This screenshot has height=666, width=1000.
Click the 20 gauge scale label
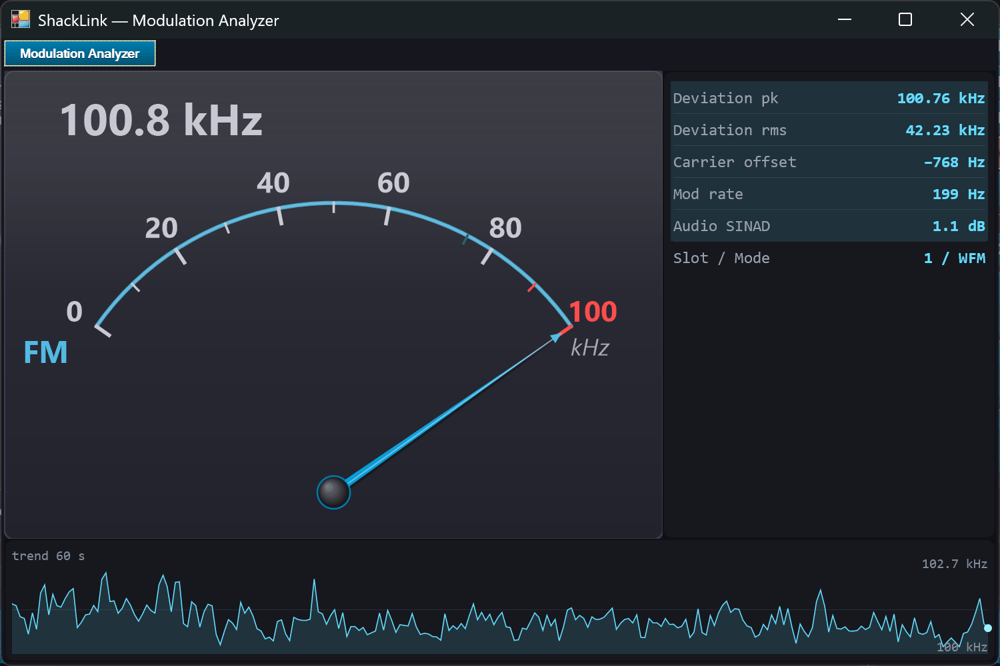click(161, 228)
